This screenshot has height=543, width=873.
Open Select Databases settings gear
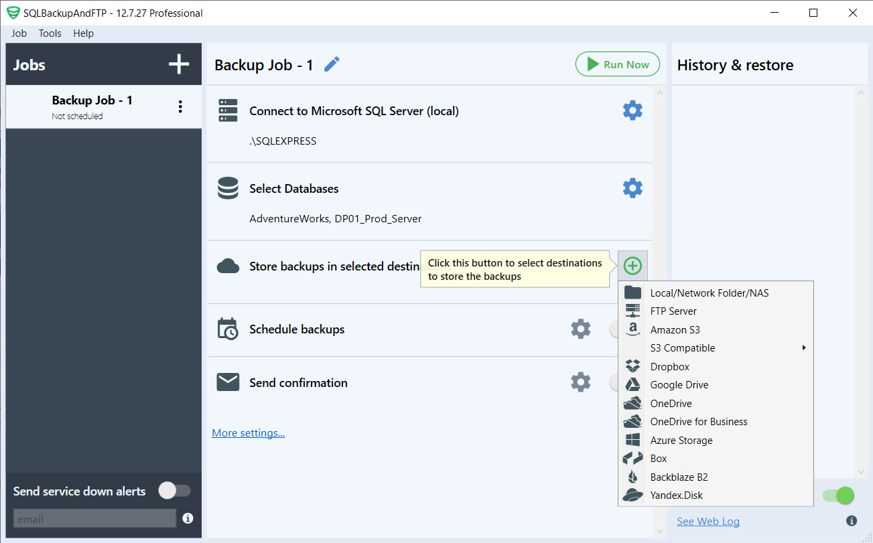click(x=632, y=188)
